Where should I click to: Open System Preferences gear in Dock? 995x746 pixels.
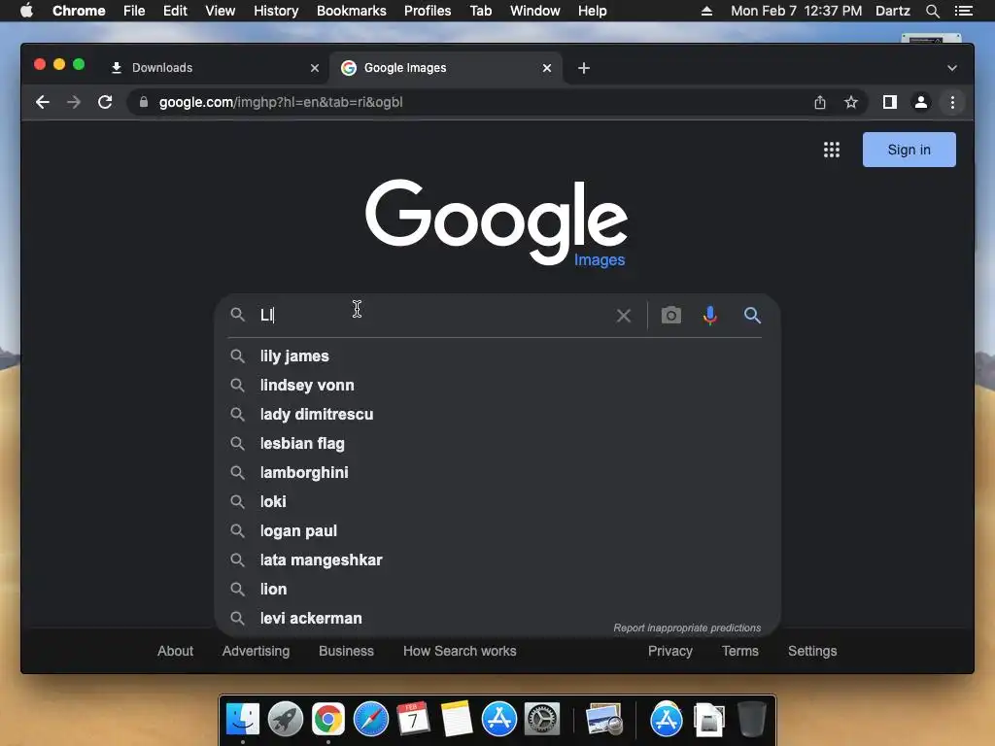point(542,719)
